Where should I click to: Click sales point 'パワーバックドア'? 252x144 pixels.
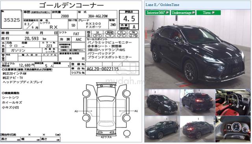(x=101, y=54)
